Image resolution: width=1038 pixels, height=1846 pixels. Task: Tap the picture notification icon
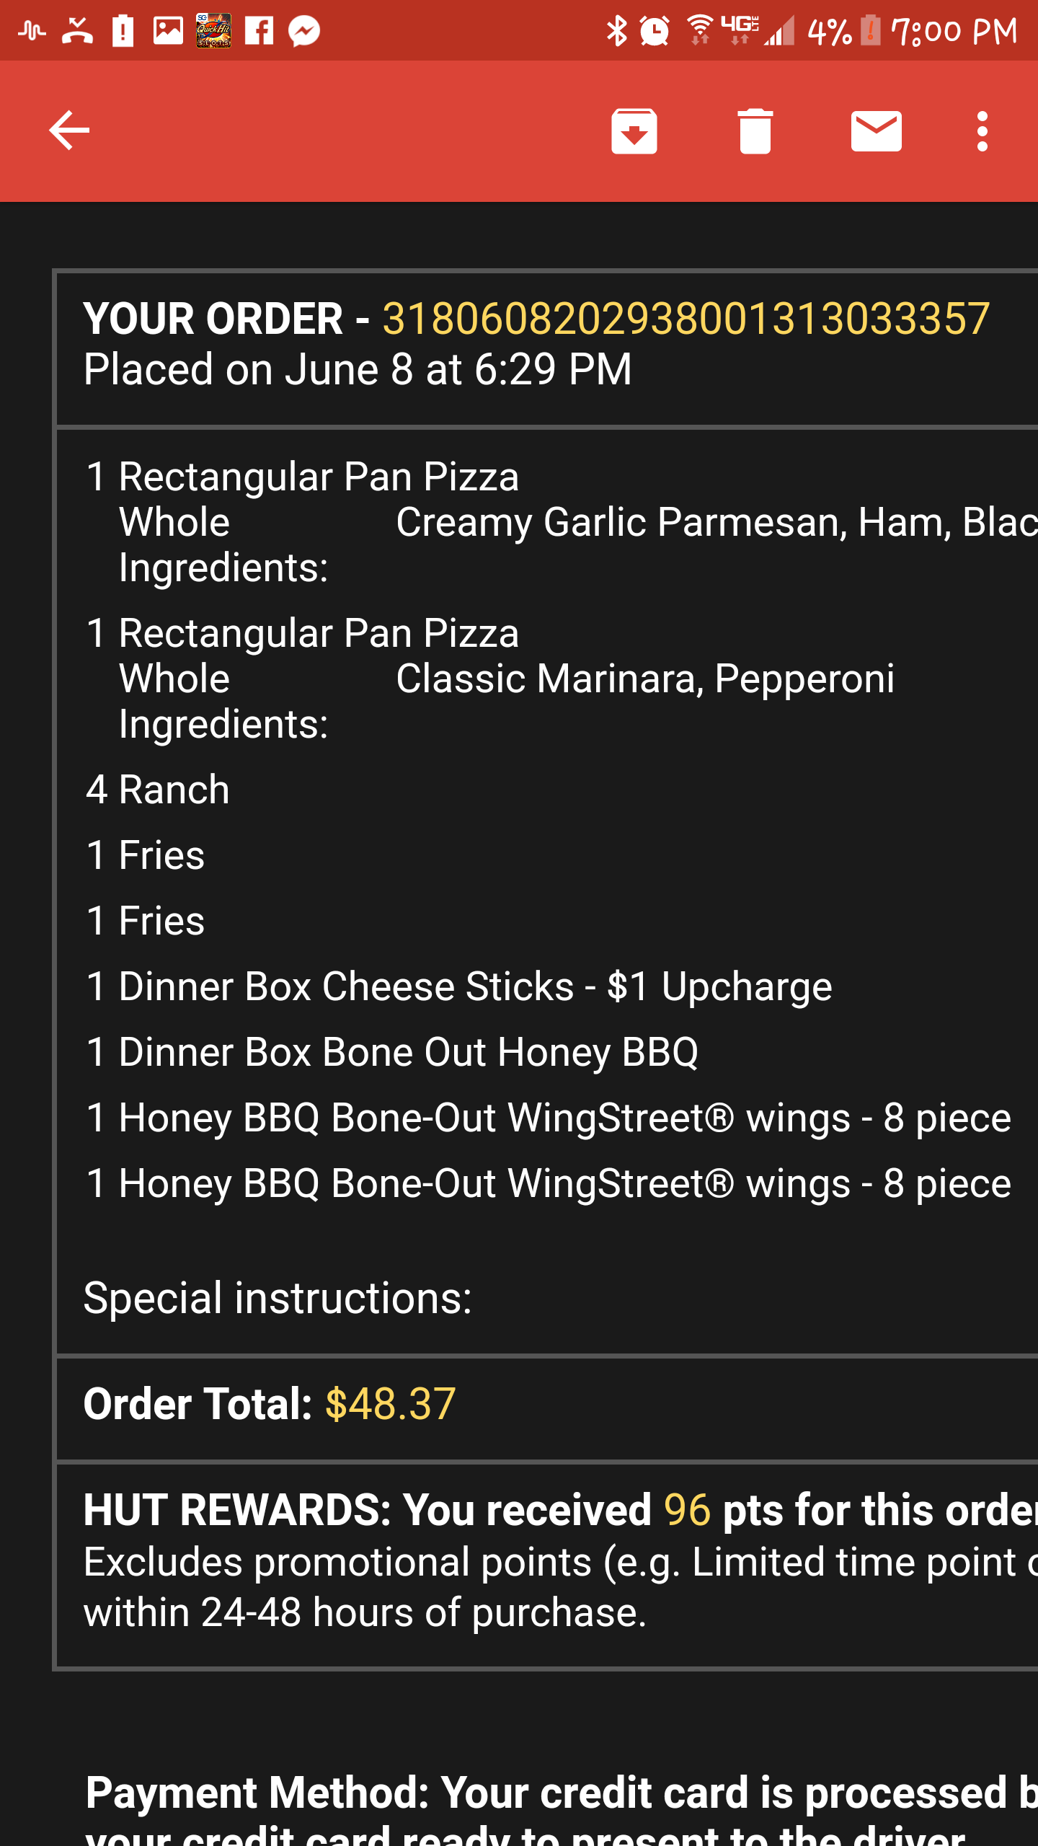point(168,30)
